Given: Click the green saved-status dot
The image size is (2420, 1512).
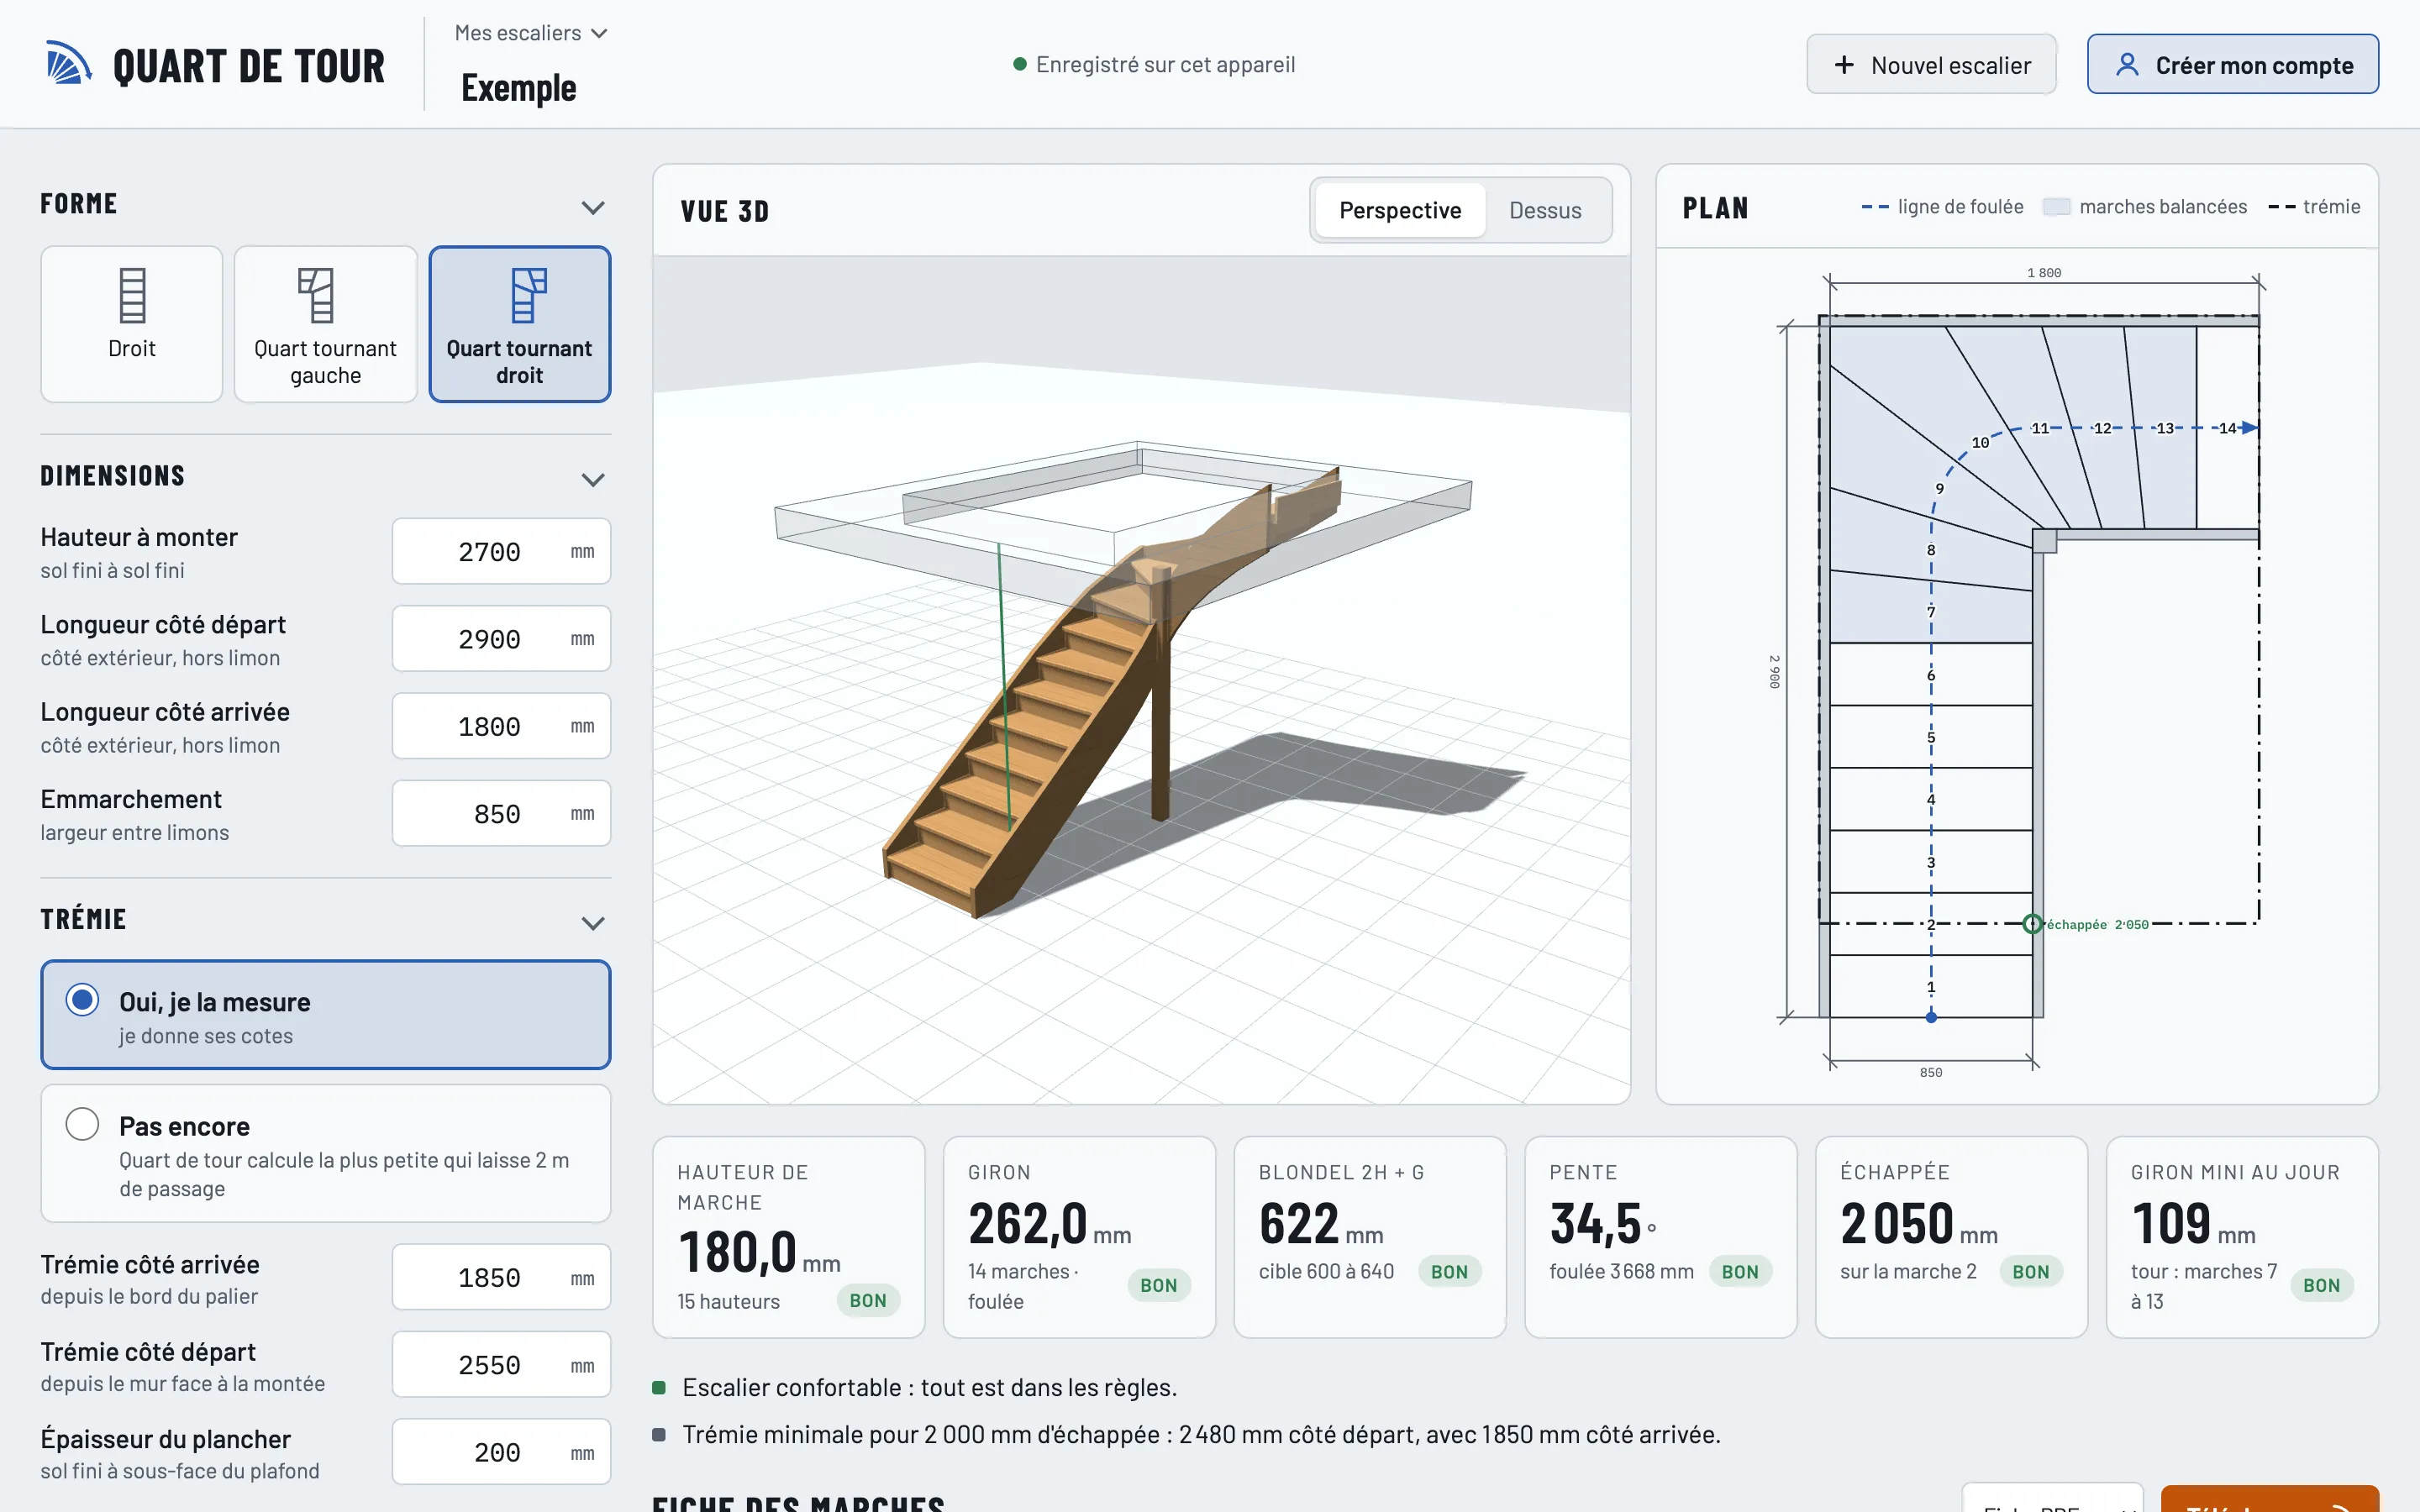Looking at the screenshot, I should point(1020,64).
